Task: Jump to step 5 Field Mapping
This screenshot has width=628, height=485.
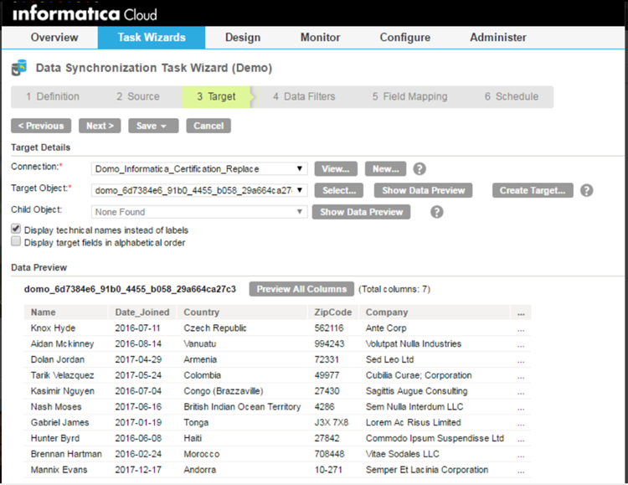Action: point(409,96)
